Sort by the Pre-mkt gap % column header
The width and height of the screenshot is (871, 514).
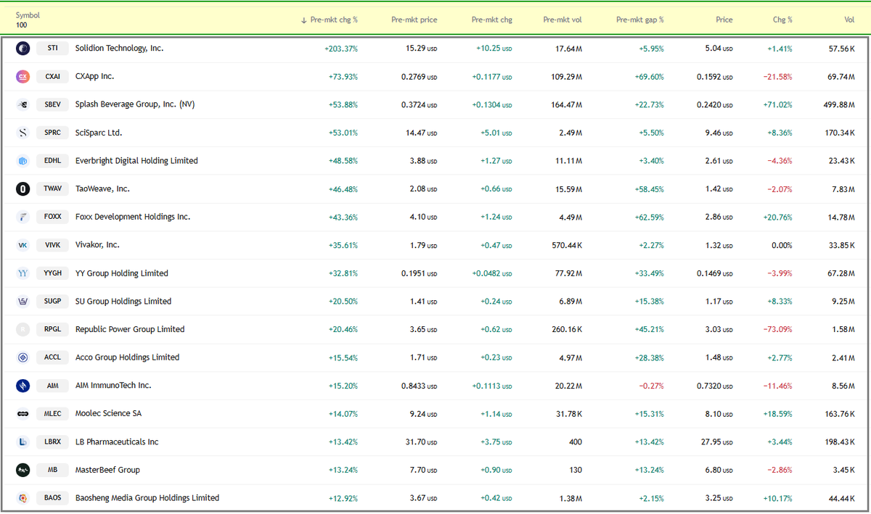640,20
